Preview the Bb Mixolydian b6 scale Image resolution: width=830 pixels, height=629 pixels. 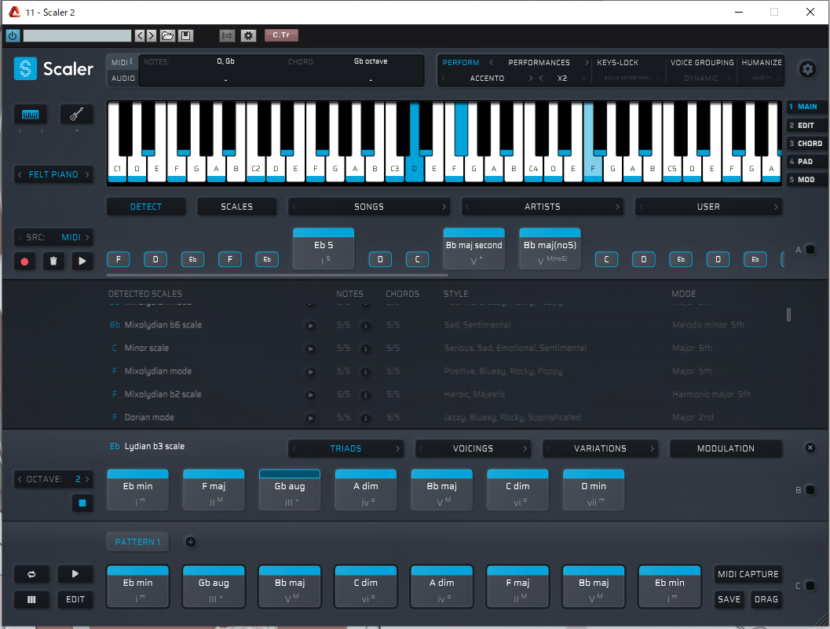(311, 326)
